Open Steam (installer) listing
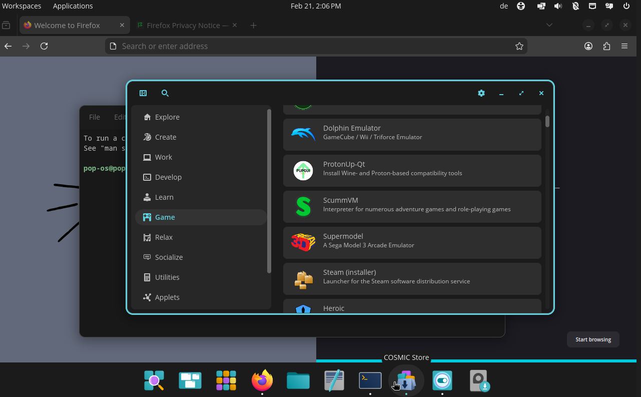 click(x=412, y=278)
